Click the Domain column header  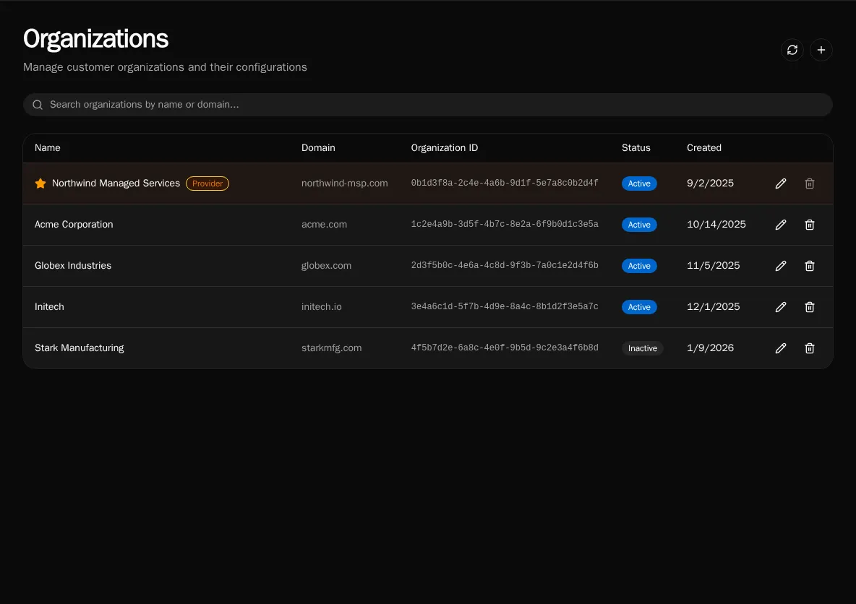(x=318, y=148)
